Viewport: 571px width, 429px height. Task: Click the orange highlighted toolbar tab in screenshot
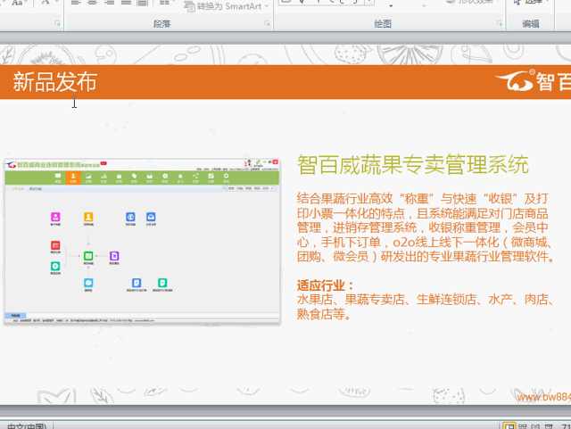point(73,177)
